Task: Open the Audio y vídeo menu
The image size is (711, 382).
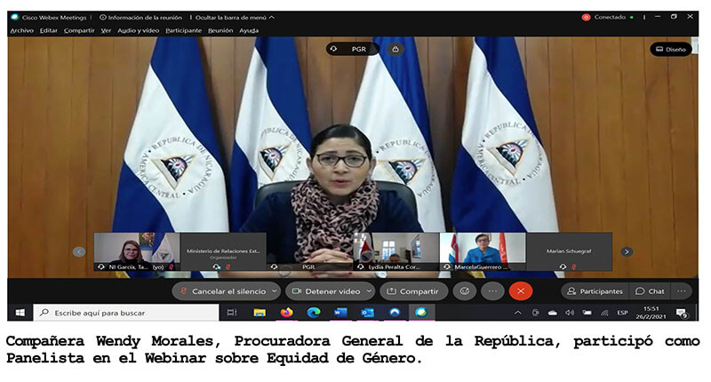Action: (139, 30)
